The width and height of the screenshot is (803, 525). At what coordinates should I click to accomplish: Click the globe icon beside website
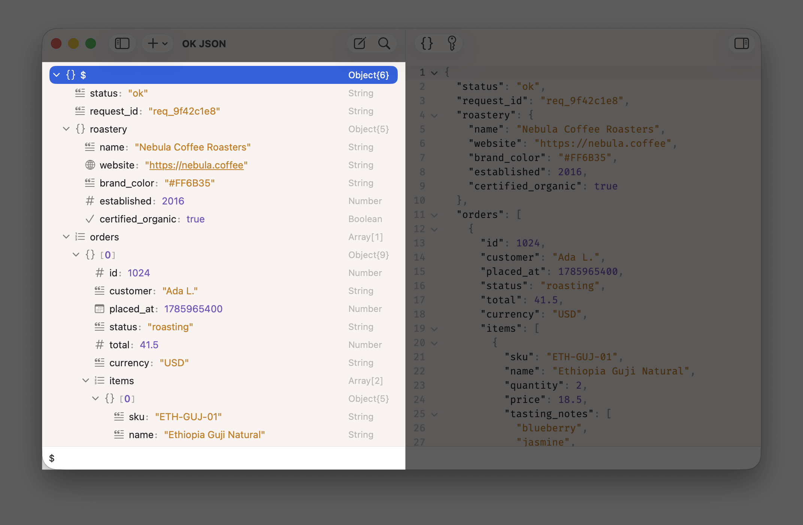click(x=90, y=165)
